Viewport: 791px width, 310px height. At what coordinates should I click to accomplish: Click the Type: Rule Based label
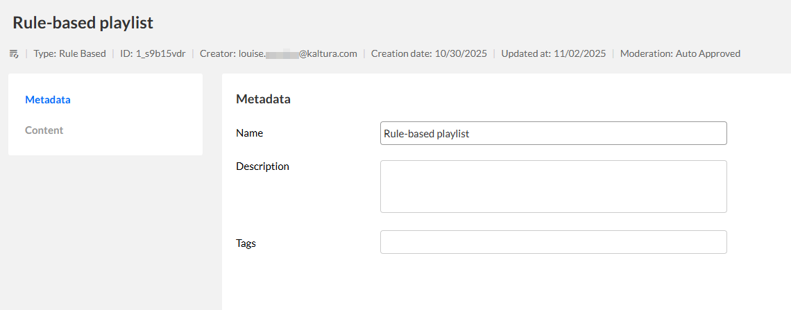tap(69, 53)
